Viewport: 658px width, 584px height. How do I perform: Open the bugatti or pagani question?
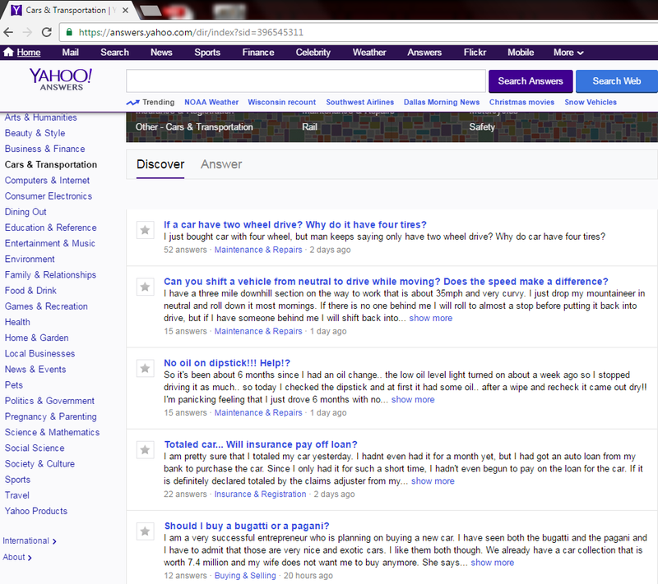pyautogui.click(x=247, y=526)
